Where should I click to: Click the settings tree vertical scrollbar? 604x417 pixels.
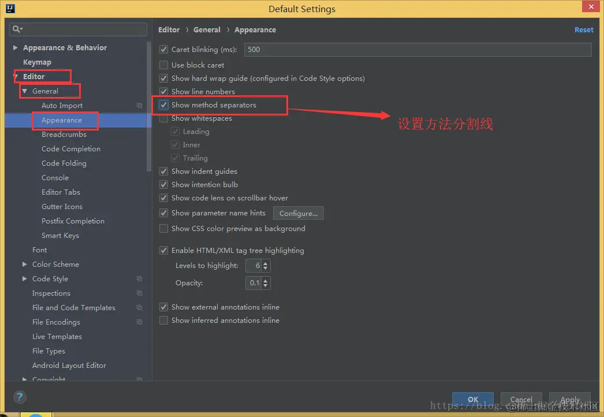click(x=149, y=106)
